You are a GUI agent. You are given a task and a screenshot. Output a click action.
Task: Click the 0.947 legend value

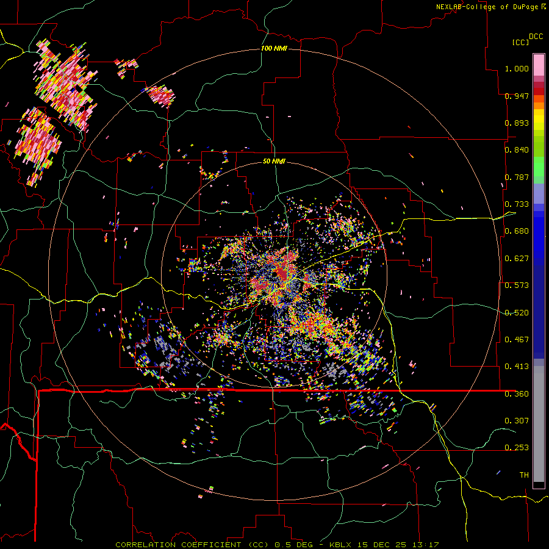tap(517, 96)
